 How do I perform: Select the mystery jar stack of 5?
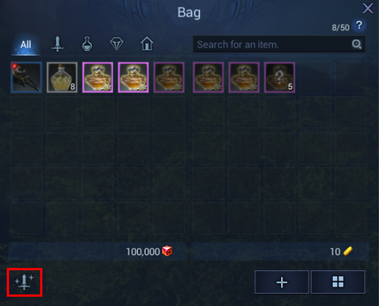pos(280,78)
